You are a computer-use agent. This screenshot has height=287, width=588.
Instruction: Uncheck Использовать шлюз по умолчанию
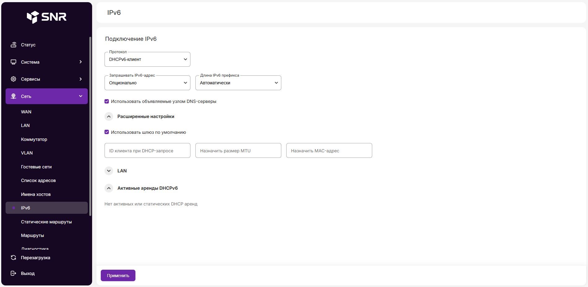[107, 132]
